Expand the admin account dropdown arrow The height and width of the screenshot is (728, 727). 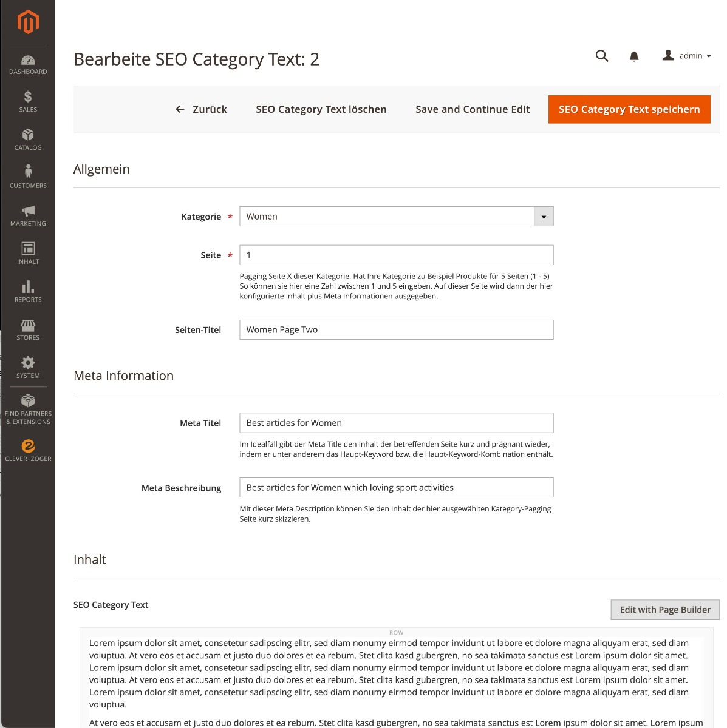pos(709,56)
